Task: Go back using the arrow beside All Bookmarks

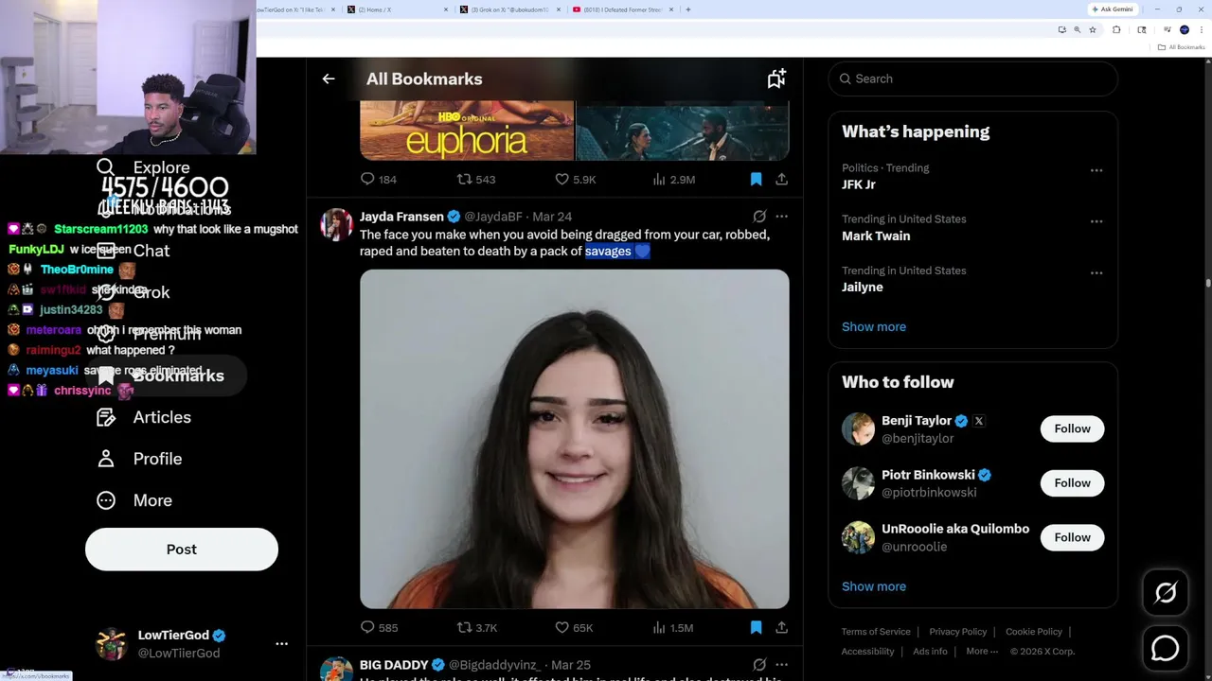Action: pyautogui.click(x=329, y=79)
